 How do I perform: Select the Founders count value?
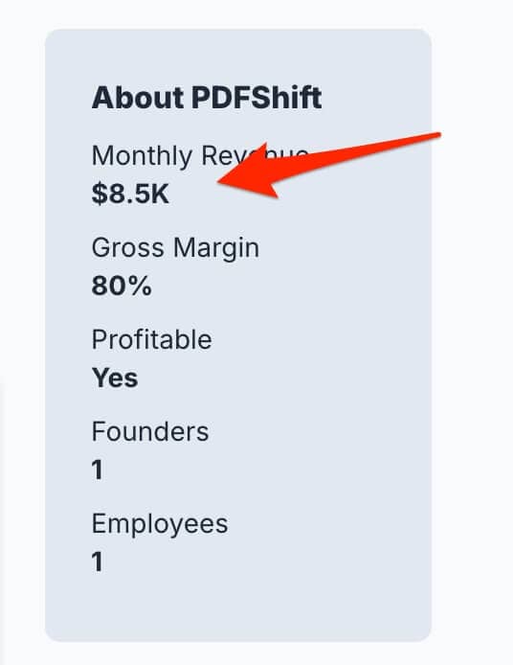[97, 470]
